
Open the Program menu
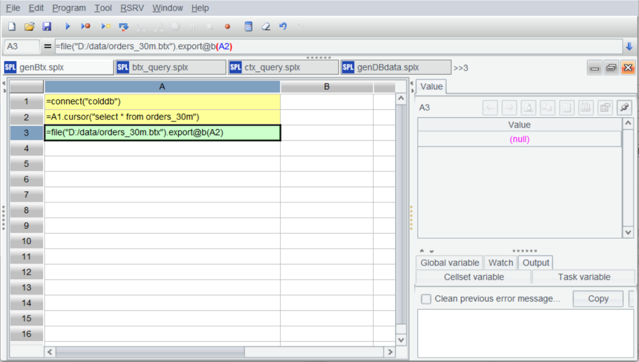[x=69, y=8]
